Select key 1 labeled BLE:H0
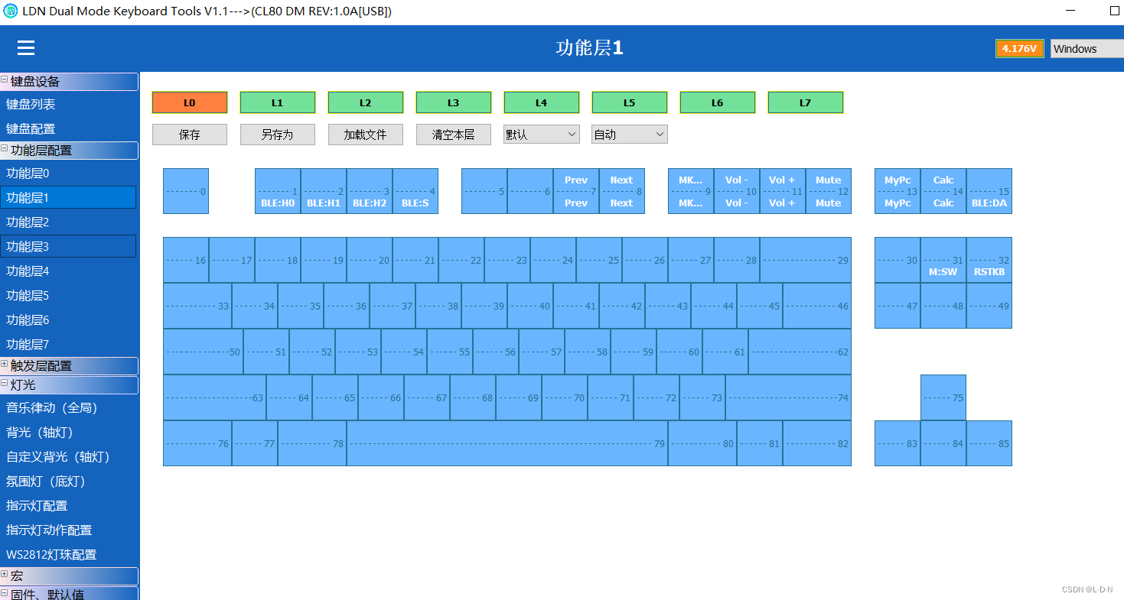Screen dimensions: 1124x600 point(278,191)
